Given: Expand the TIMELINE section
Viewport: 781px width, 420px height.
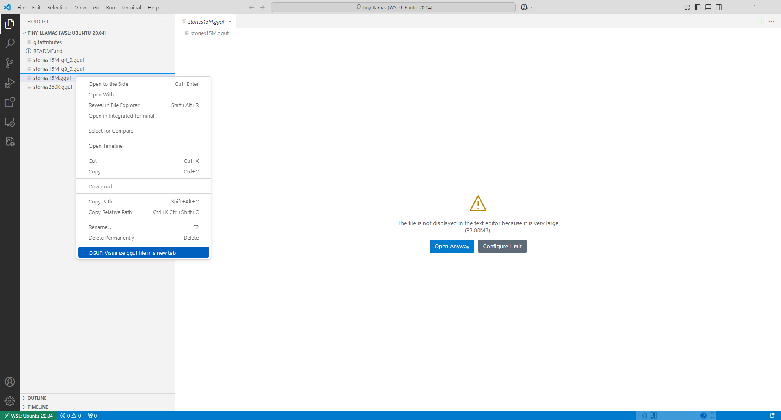Looking at the screenshot, I should click(x=97, y=407).
